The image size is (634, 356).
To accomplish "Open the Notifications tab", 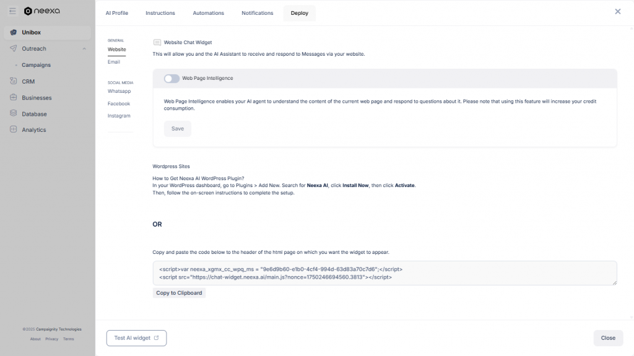I will click(257, 13).
